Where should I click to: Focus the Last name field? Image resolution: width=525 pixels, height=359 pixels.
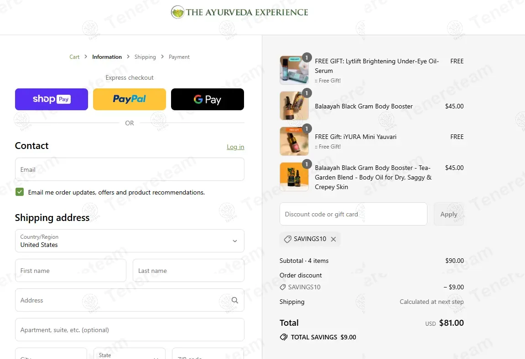pos(188,270)
